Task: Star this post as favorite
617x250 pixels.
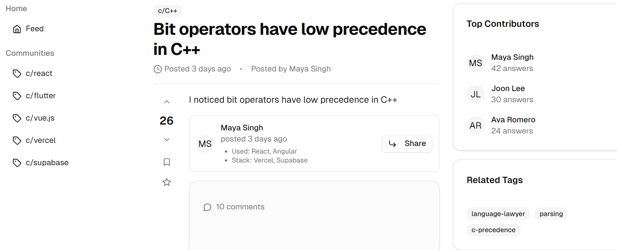Action: click(167, 182)
